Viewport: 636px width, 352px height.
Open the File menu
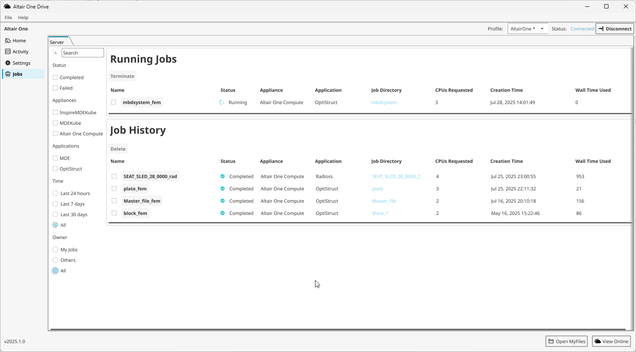pyautogui.click(x=8, y=17)
